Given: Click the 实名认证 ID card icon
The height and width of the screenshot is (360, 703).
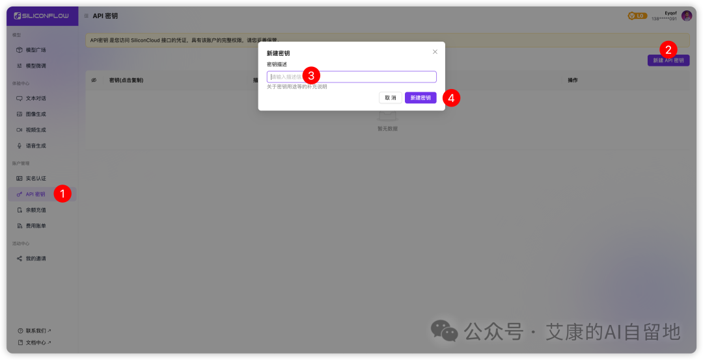Looking at the screenshot, I should point(20,178).
